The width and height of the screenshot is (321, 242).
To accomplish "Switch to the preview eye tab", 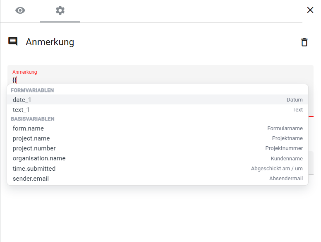I will point(20,11).
